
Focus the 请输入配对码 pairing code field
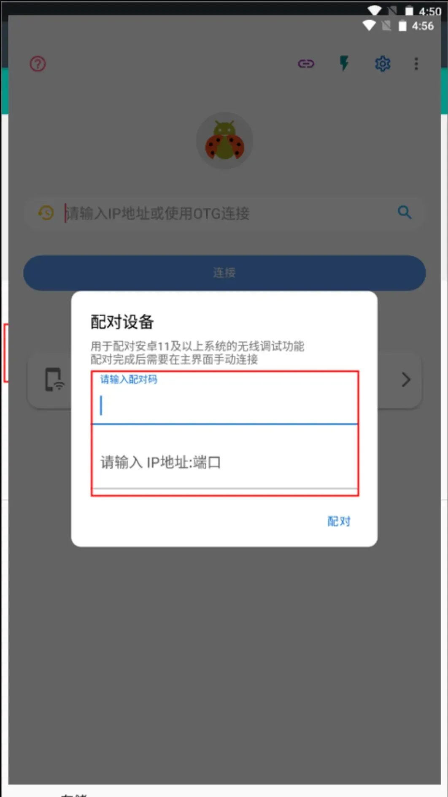click(x=225, y=398)
